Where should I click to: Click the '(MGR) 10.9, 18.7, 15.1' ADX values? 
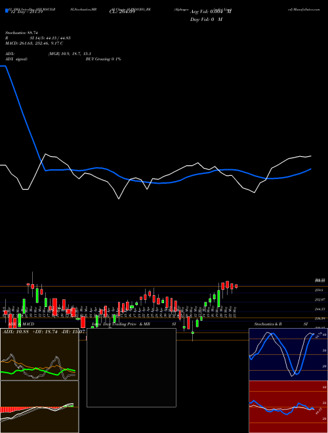(70, 54)
